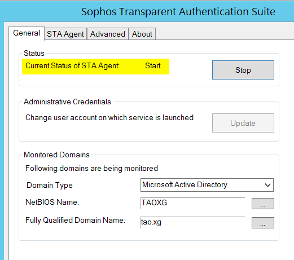Select the About tab
294x260 pixels.
(x=142, y=34)
